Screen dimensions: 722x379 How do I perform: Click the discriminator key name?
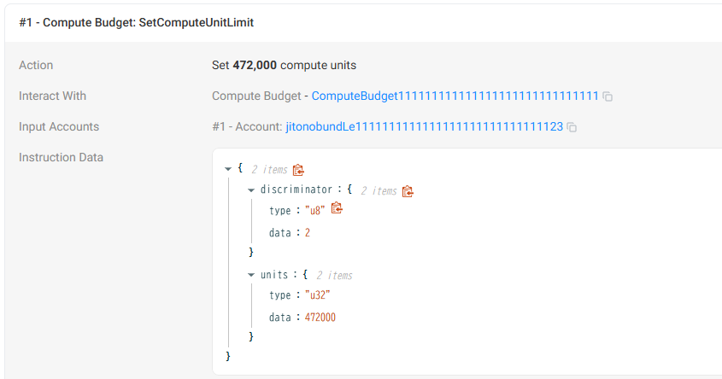296,189
